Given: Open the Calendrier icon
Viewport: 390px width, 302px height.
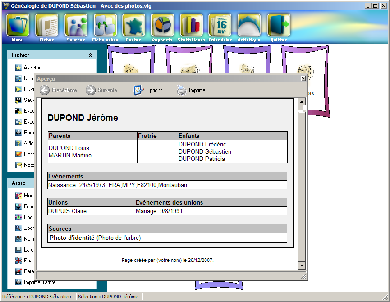Looking at the screenshot, I should 220,25.
